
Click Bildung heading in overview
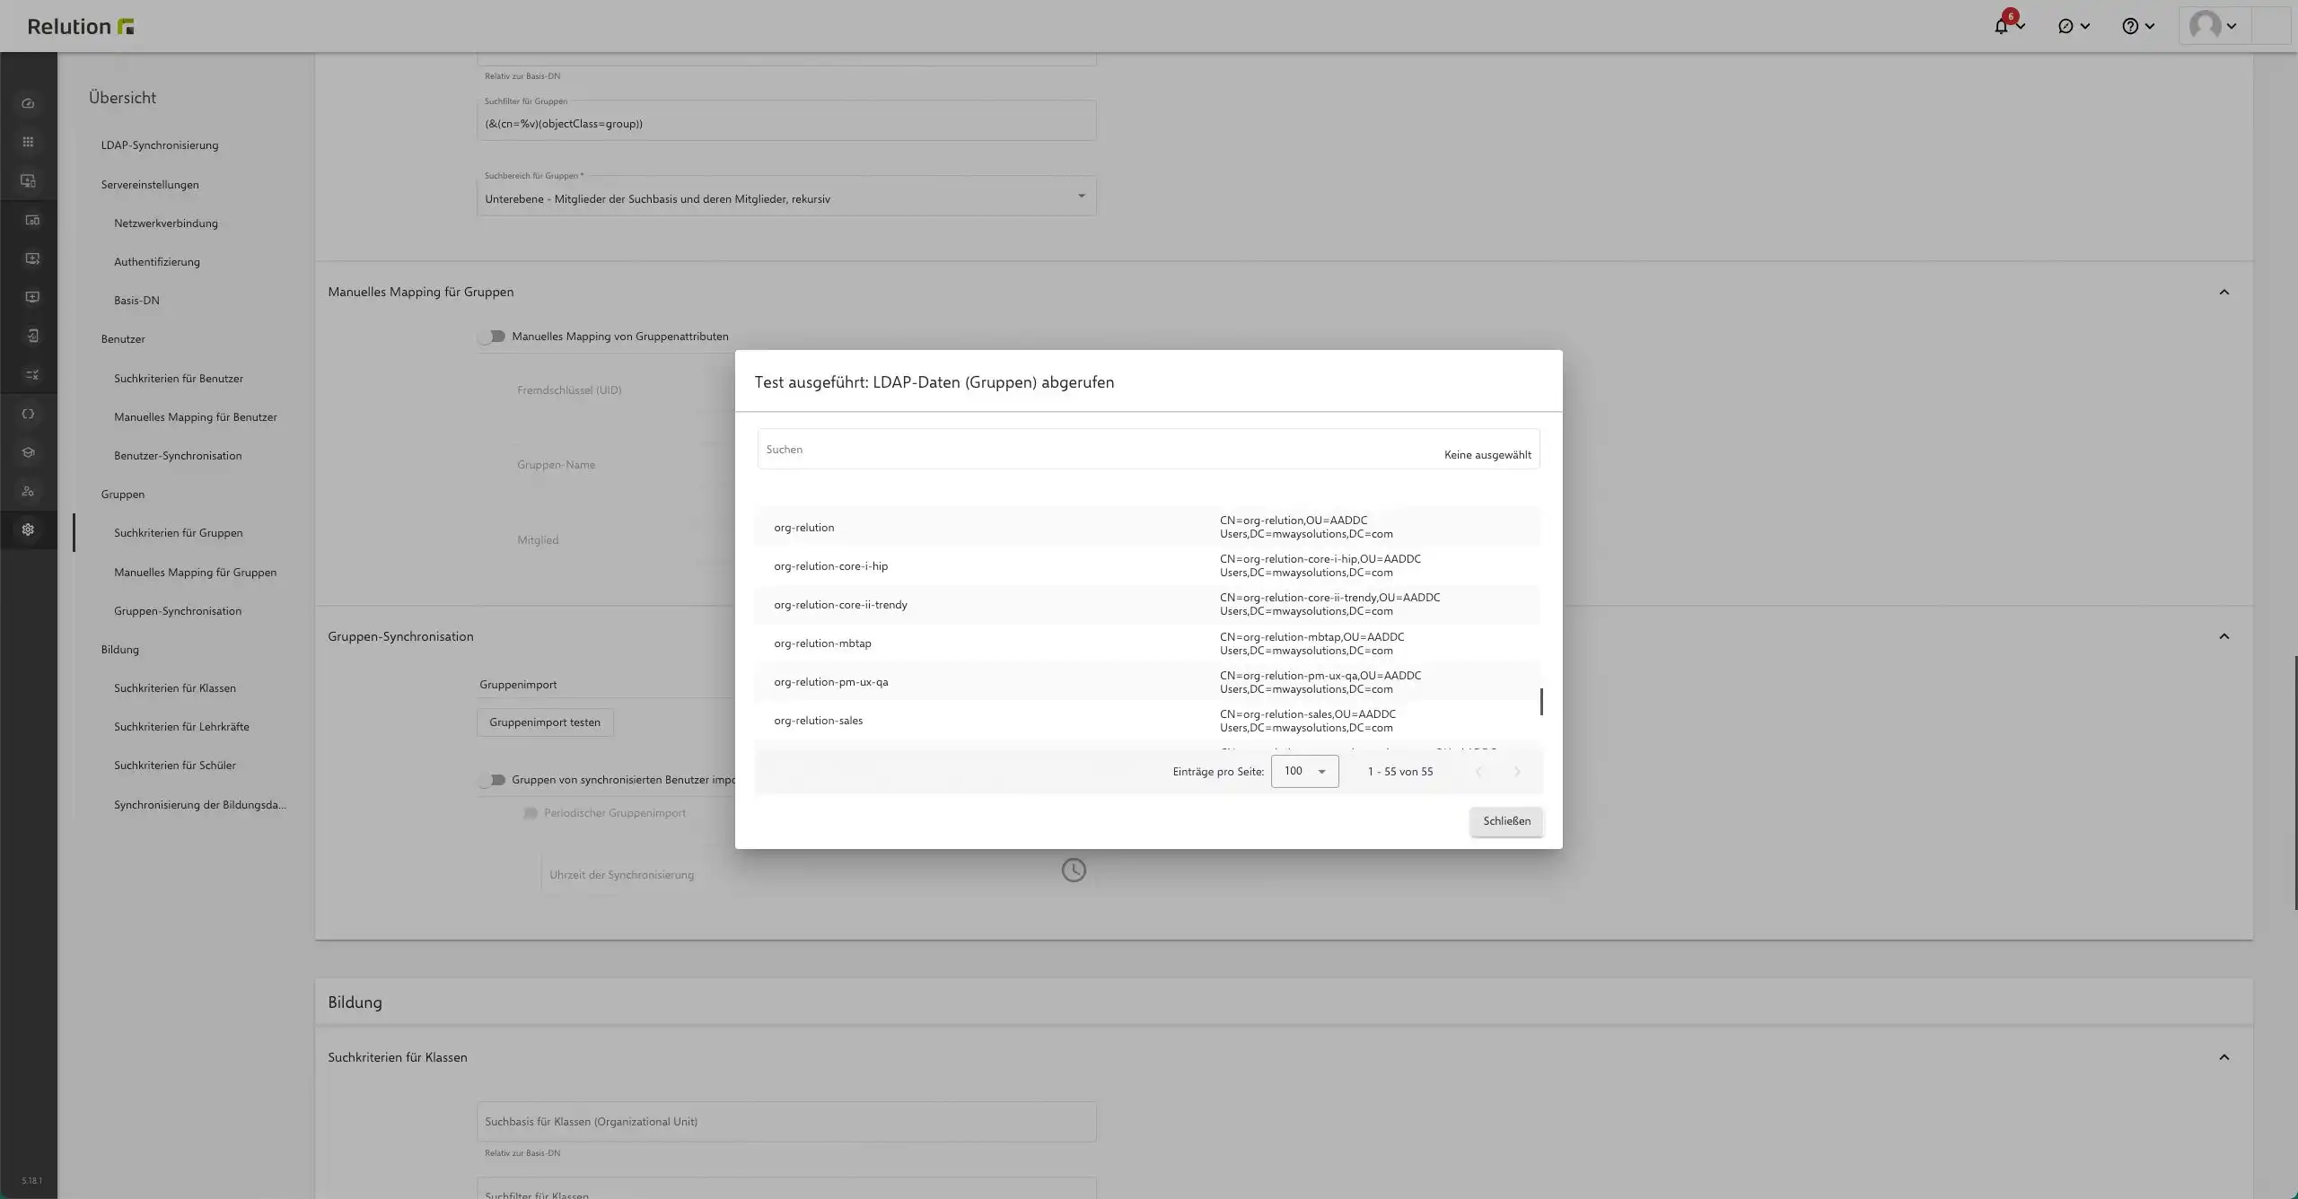click(x=120, y=650)
